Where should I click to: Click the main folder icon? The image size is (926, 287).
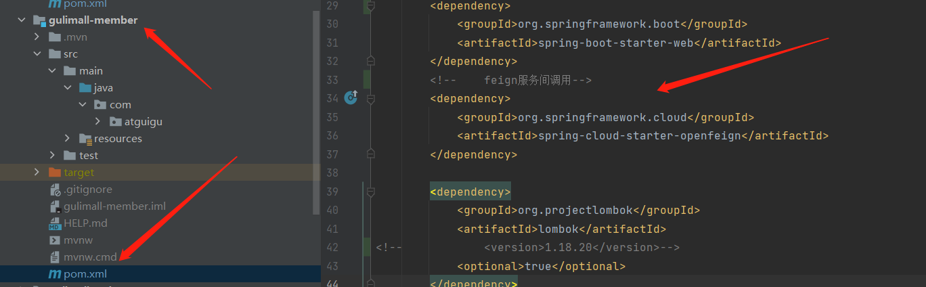(70, 71)
